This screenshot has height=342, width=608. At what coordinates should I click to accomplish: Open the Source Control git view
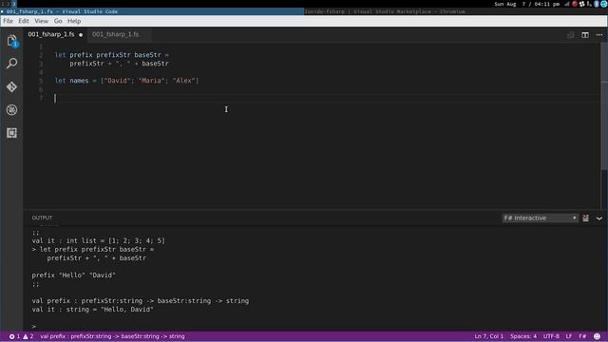coord(11,86)
